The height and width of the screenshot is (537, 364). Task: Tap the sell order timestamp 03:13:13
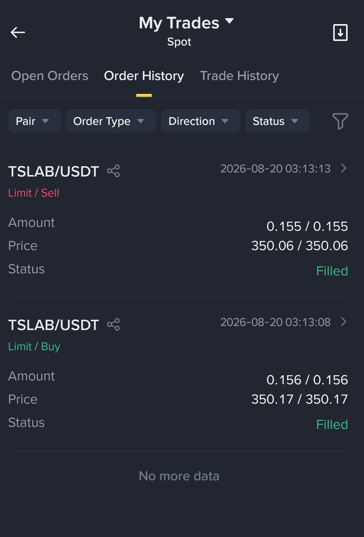coord(275,169)
